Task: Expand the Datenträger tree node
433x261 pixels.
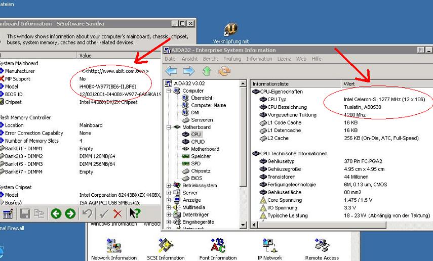Action: click(169, 214)
